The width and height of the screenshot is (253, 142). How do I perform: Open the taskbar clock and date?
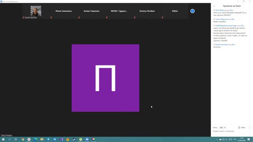pos(242,139)
